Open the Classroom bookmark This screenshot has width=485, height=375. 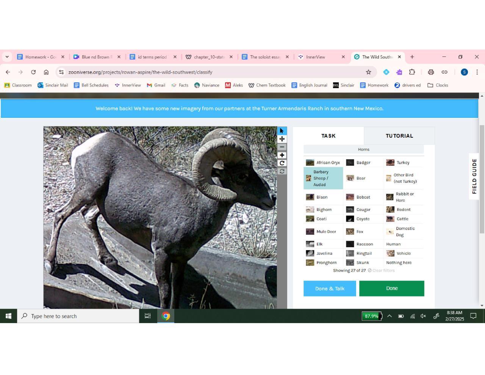(x=18, y=85)
